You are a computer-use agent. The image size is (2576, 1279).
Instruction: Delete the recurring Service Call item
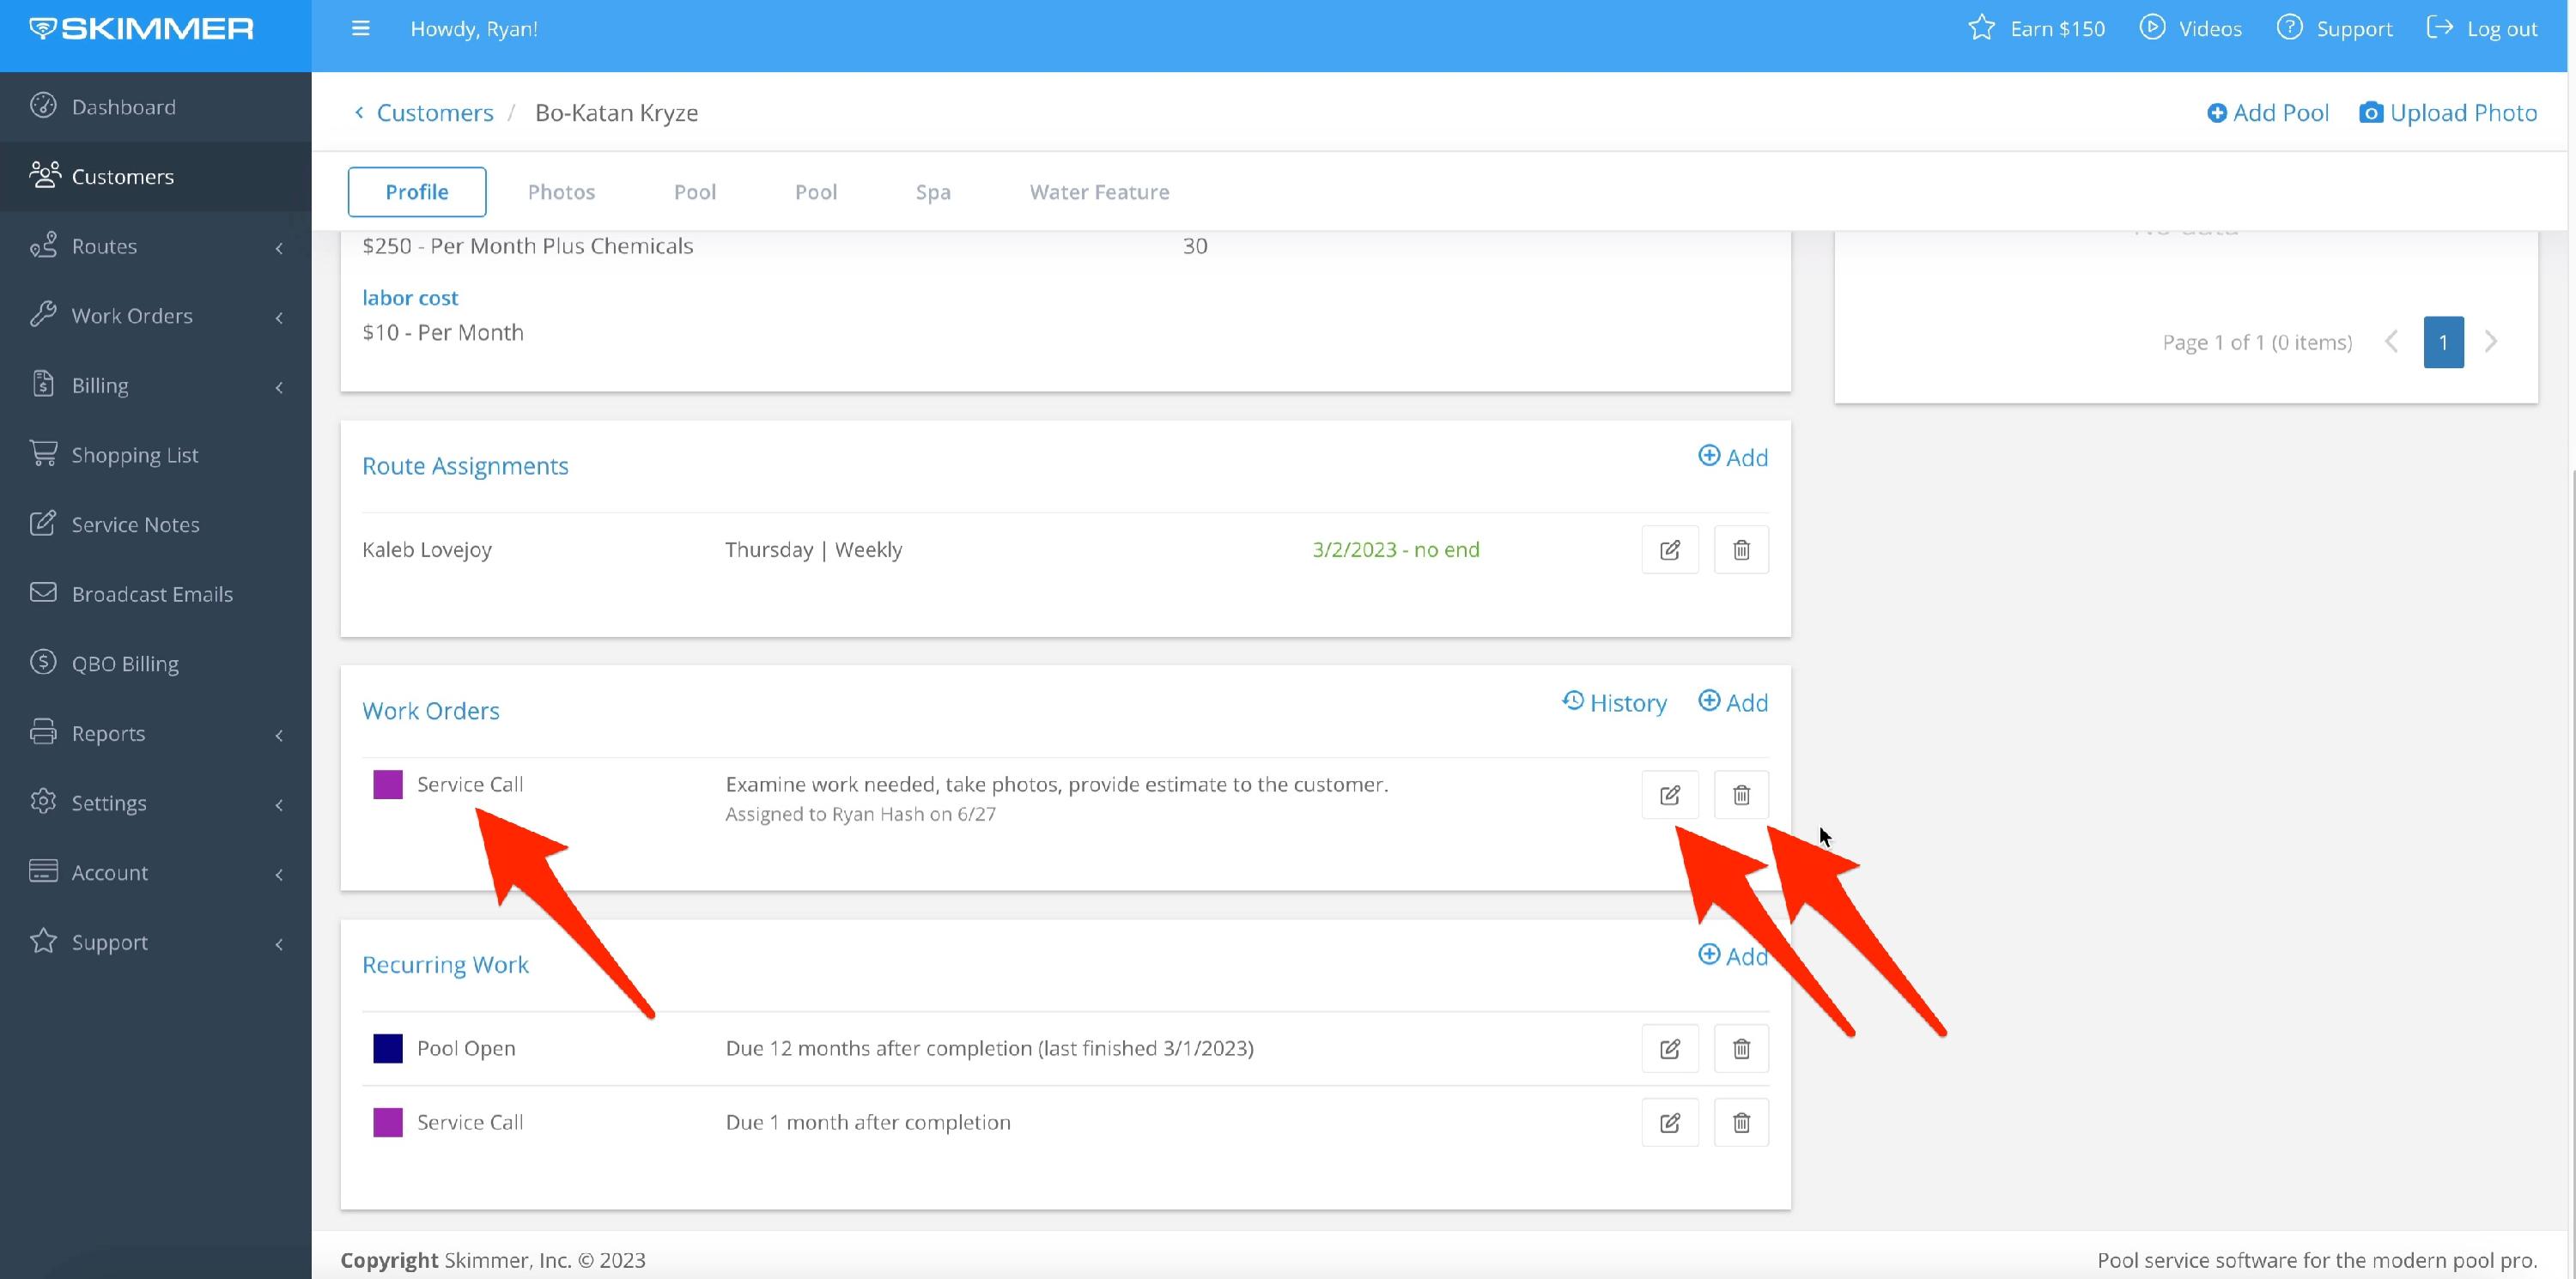1741,1123
